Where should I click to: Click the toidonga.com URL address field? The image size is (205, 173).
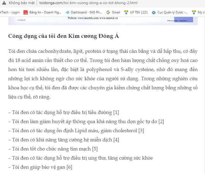(88, 3)
